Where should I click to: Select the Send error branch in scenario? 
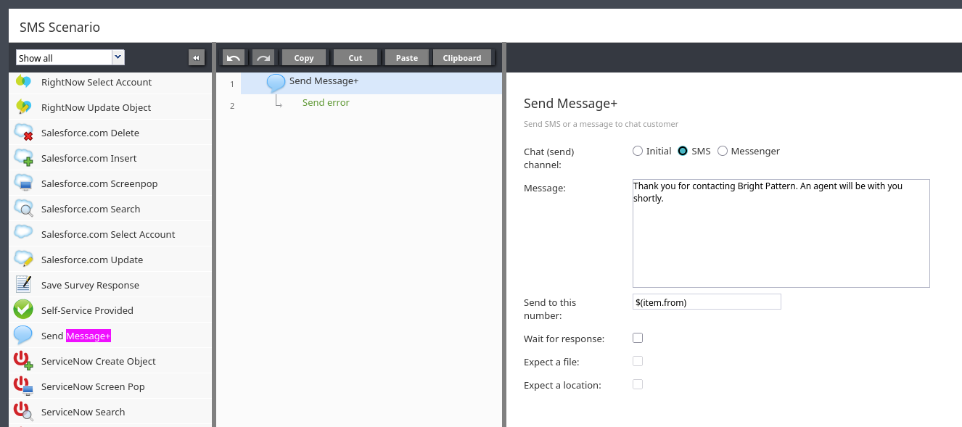pos(326,103)
